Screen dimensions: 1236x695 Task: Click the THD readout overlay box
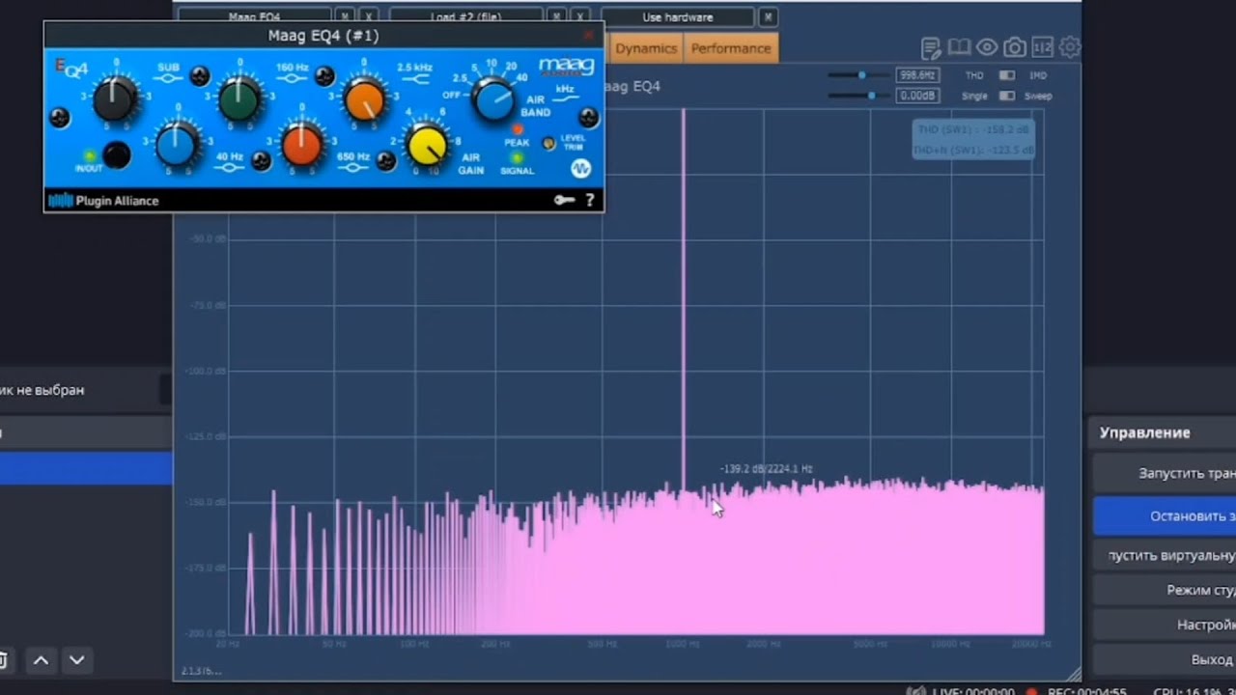click(973, 139)
